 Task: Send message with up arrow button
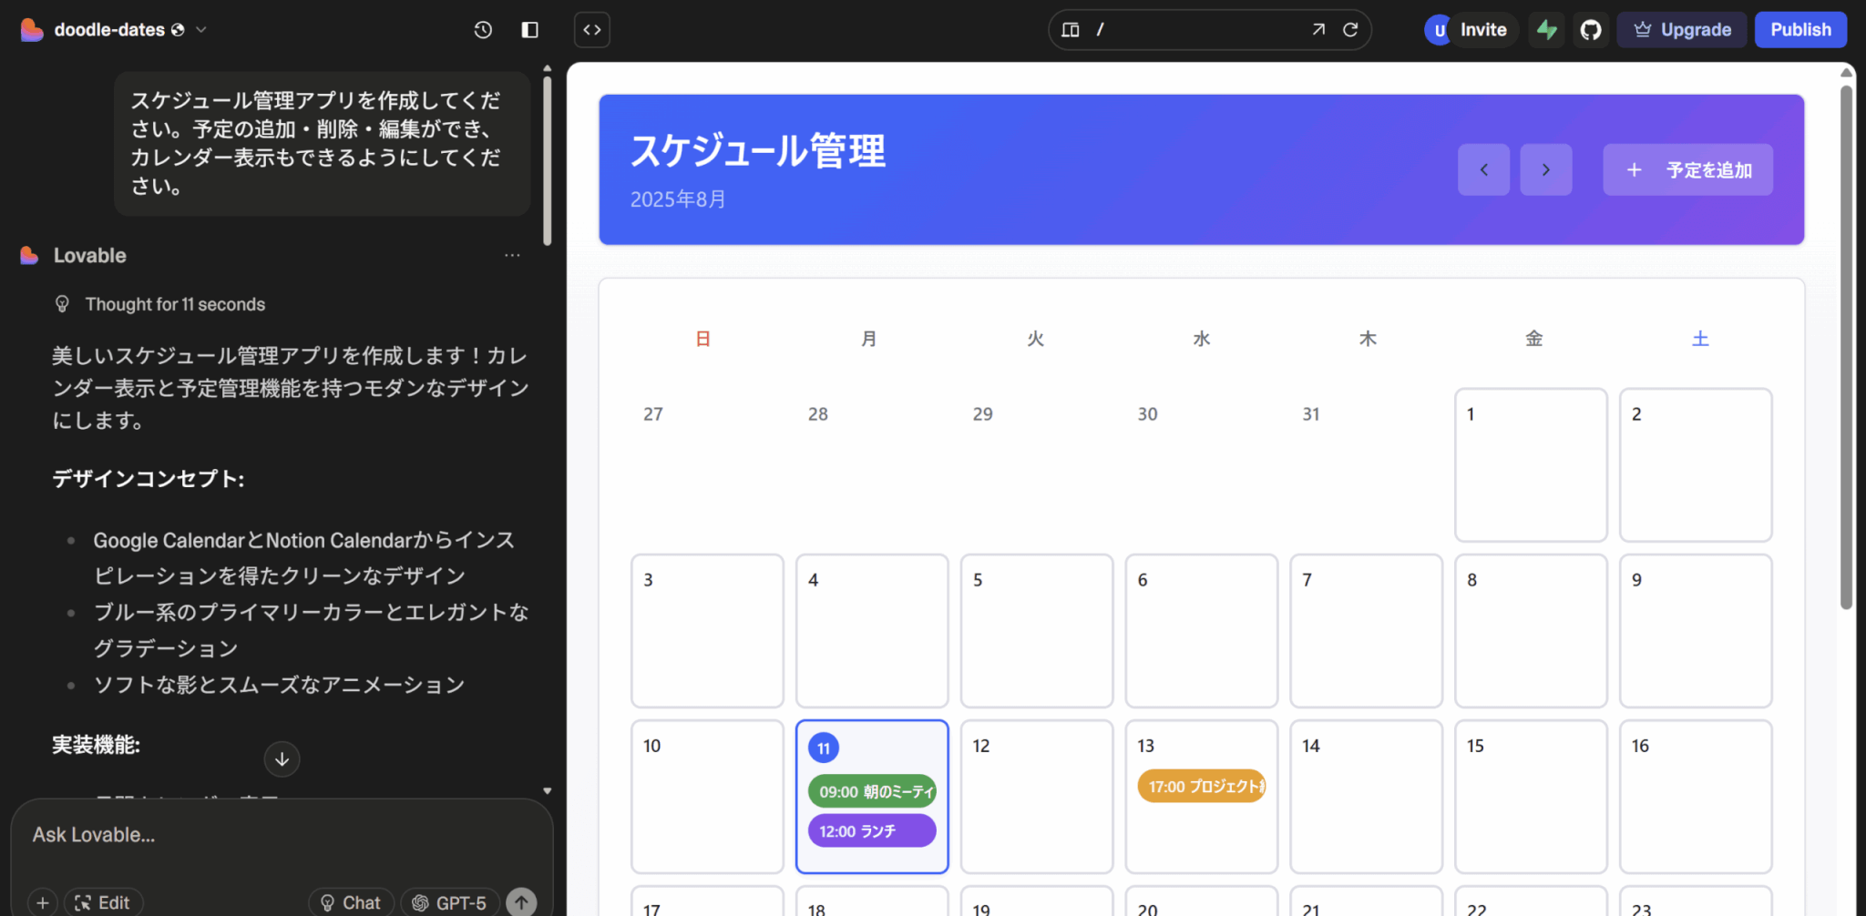tap(521, 902)
